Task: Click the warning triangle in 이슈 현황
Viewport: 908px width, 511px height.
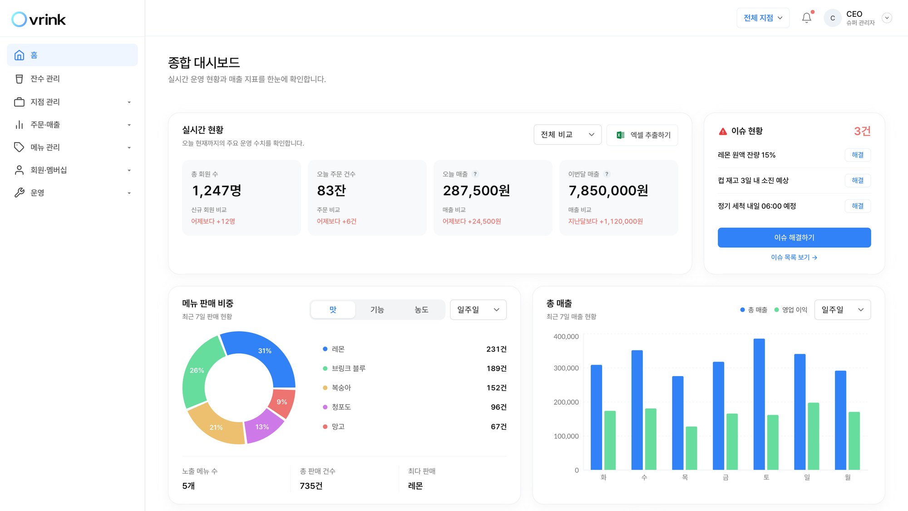Action: [x=723, y=131]
